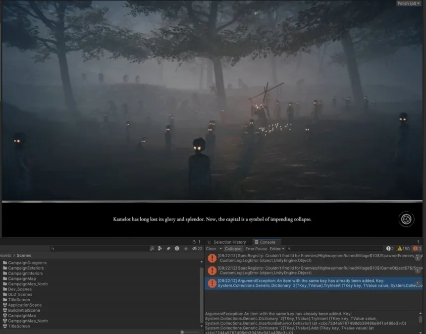This screenshot has height=334, width=426.
Task: Open the Project panel three-dot menu
Action: 200,242
